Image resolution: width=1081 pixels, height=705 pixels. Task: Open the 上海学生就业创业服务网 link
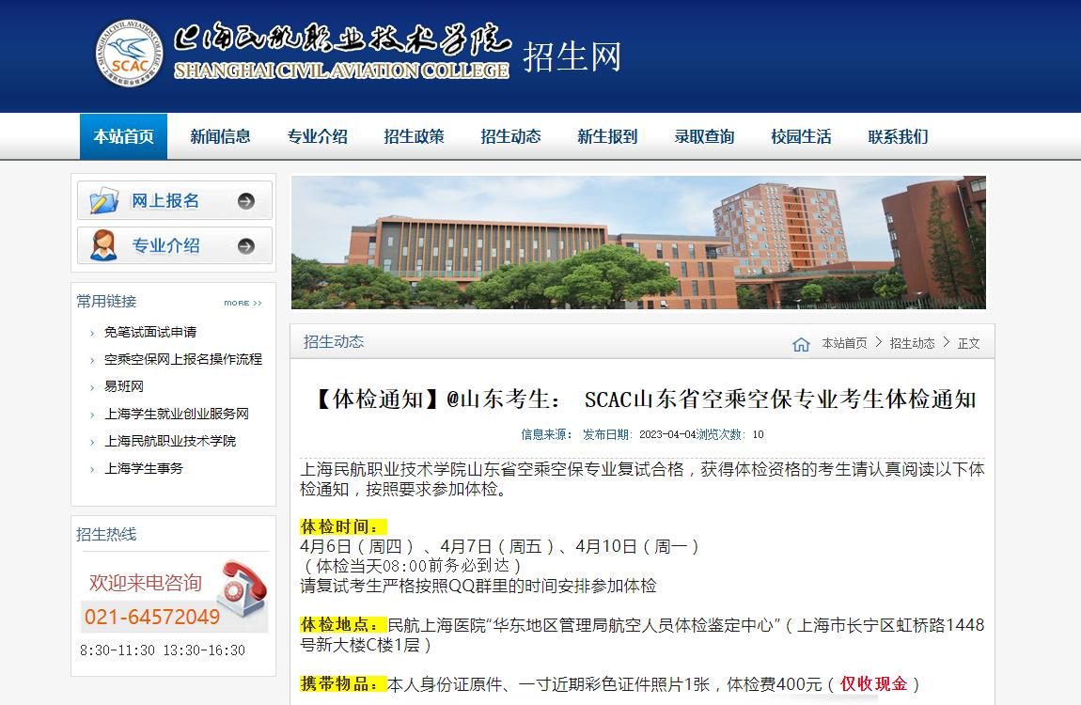(x=177, y=414)
